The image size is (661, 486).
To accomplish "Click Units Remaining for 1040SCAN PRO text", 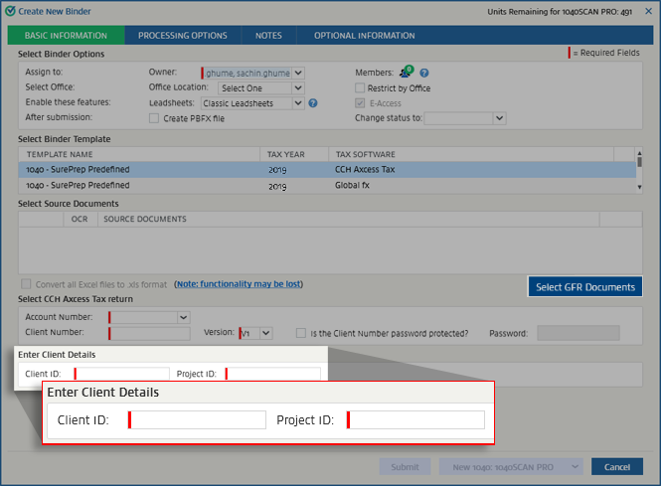I will [x=560, y=12].
